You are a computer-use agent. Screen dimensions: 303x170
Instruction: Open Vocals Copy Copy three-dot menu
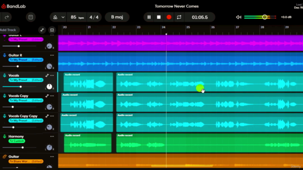click(52, 116)
